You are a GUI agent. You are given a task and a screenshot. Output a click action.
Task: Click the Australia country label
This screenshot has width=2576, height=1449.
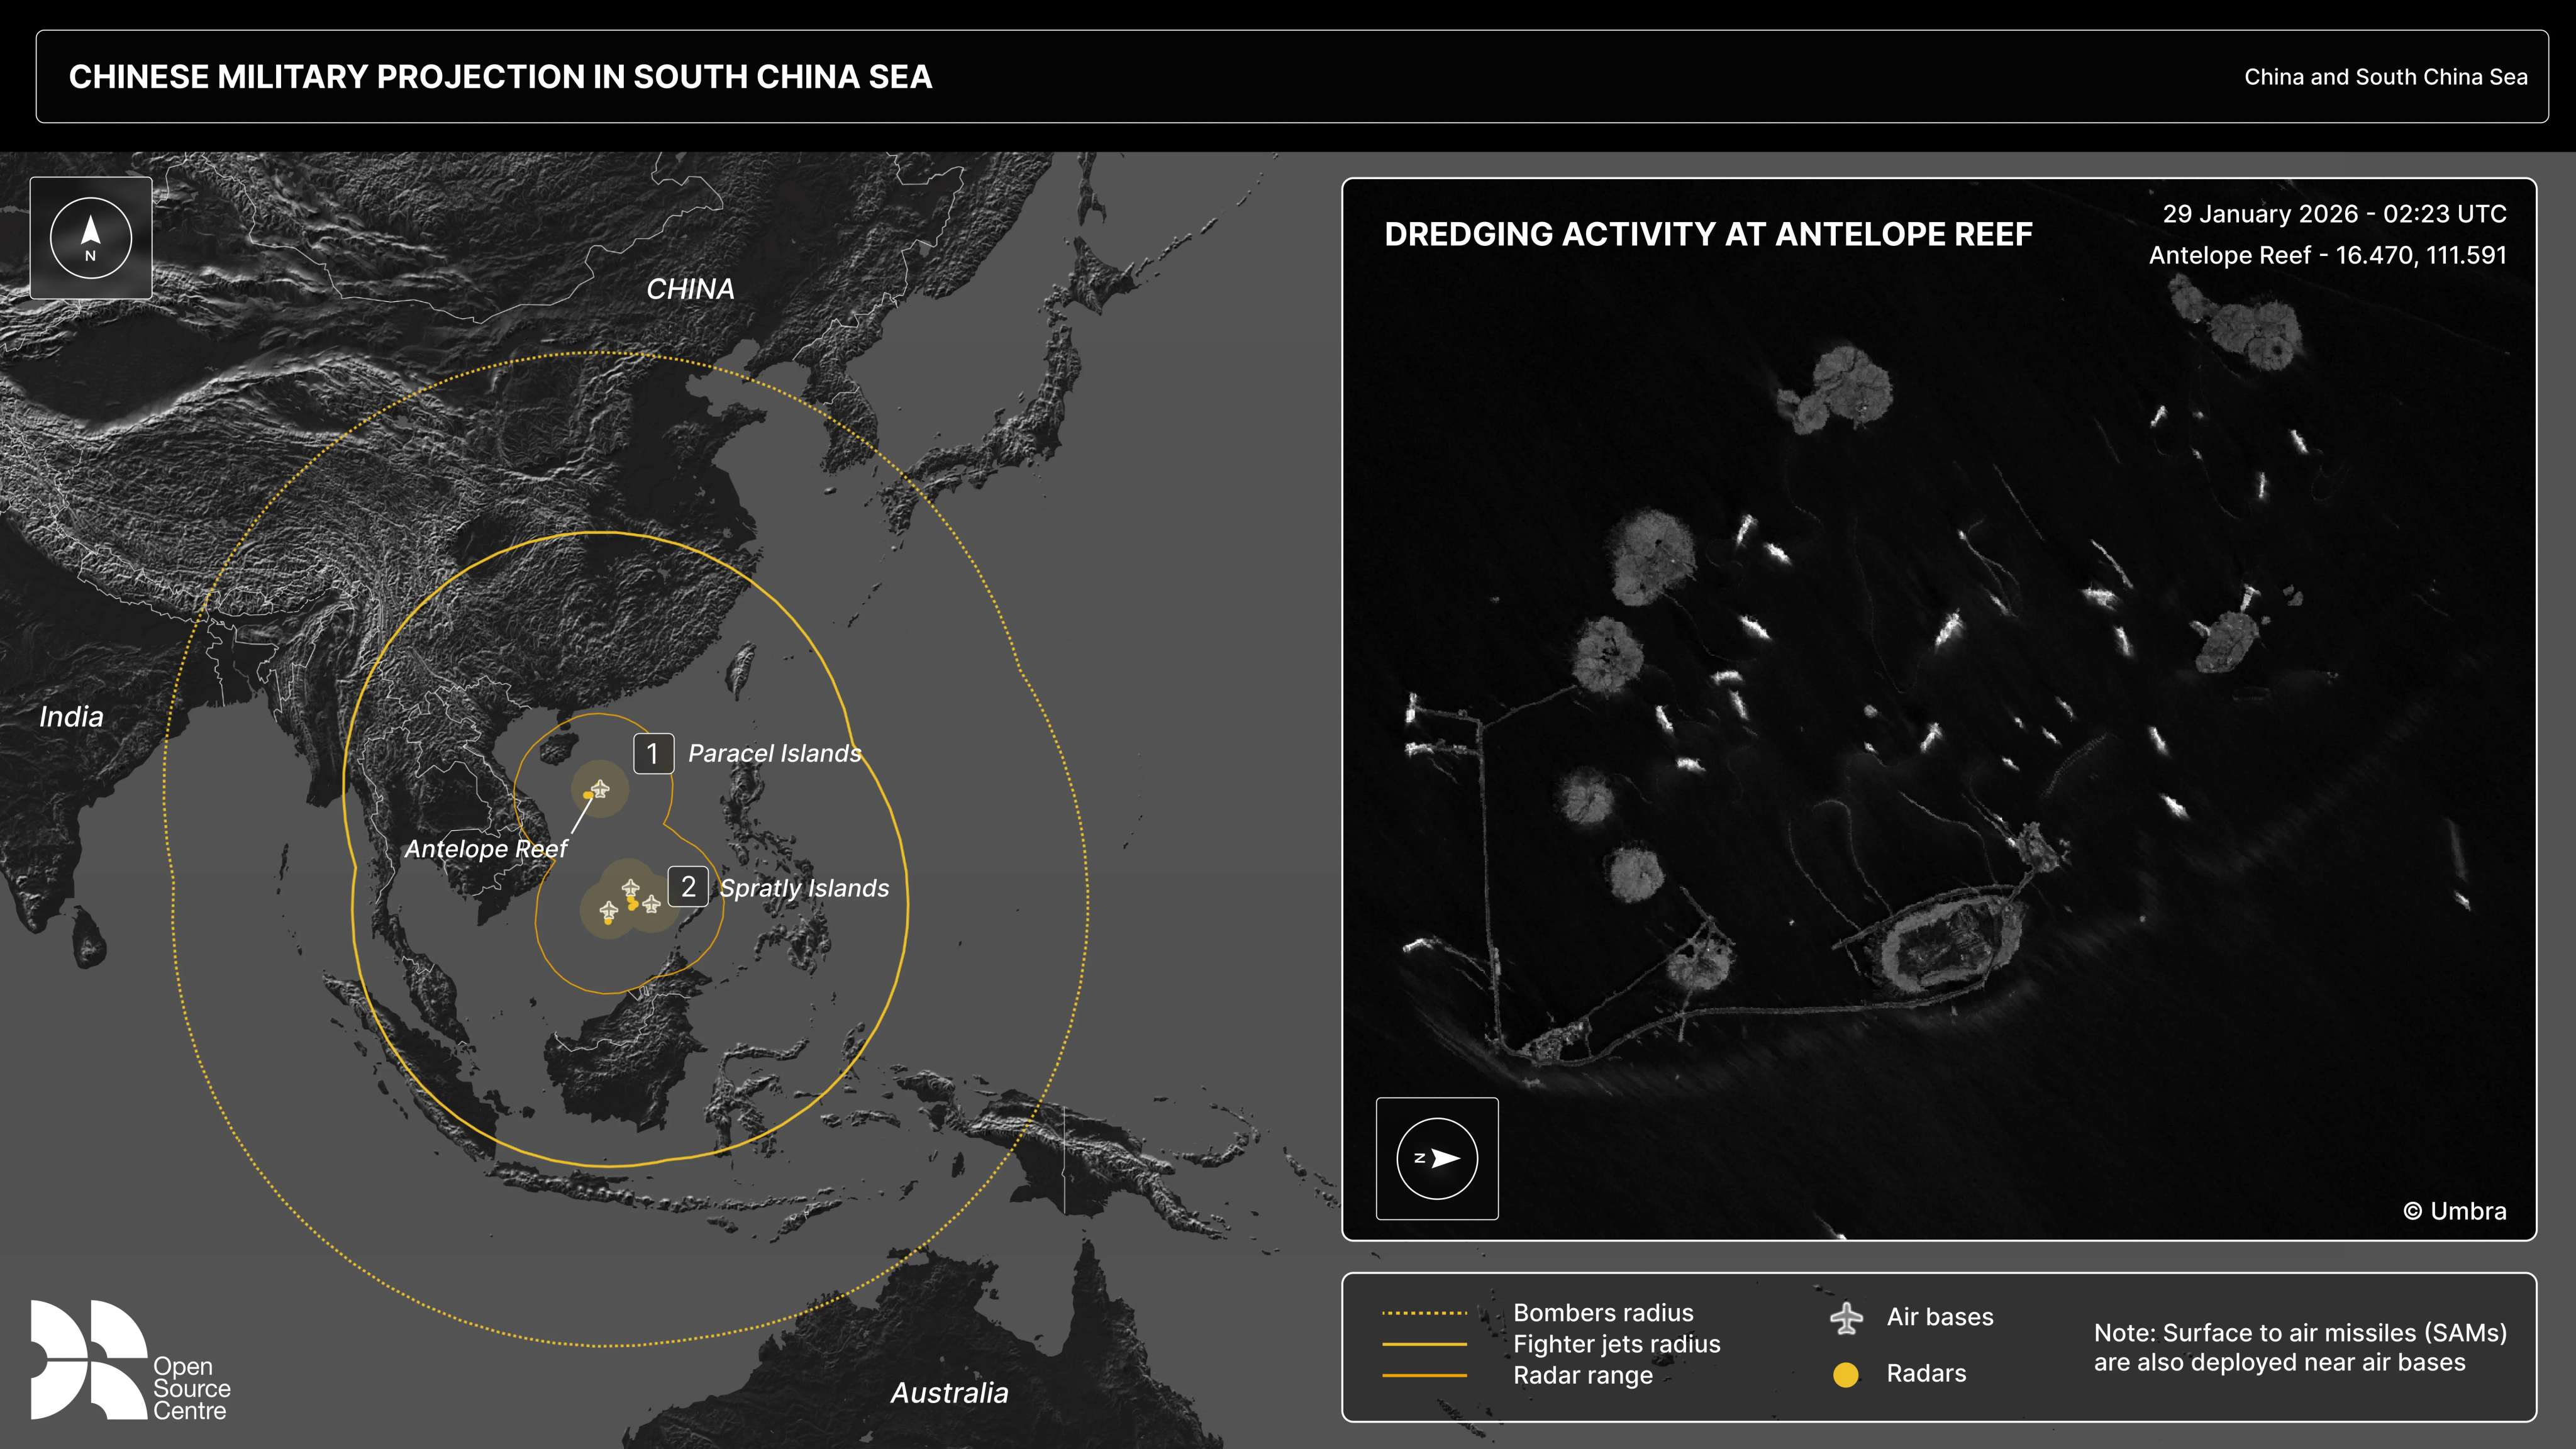pos(949,1393)
